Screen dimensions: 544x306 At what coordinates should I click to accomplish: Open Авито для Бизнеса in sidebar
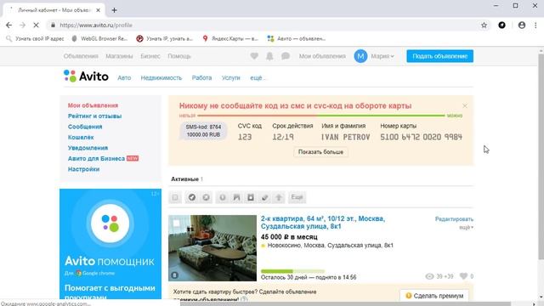coord(96,158)
